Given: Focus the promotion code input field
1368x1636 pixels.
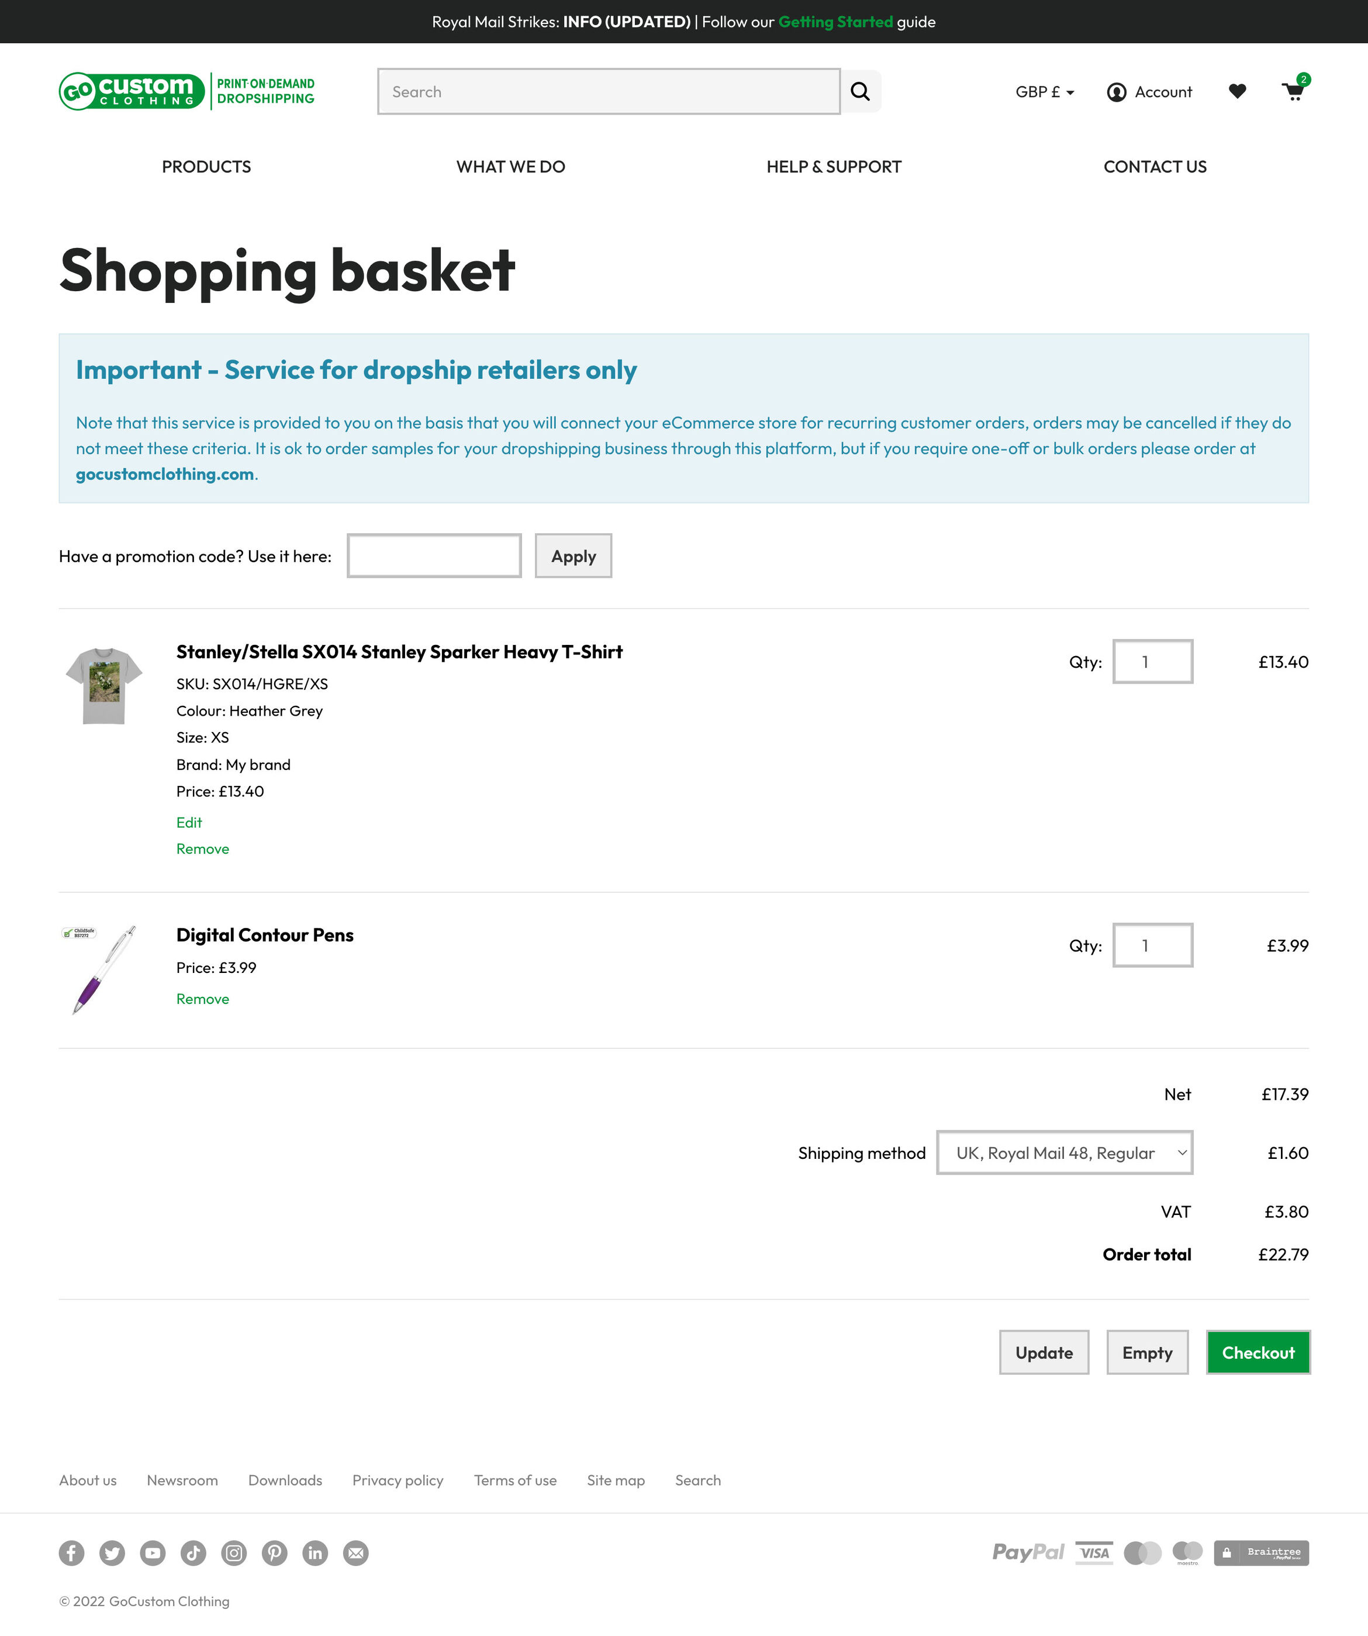Looking at the screenshot, I should pos(434,556).
